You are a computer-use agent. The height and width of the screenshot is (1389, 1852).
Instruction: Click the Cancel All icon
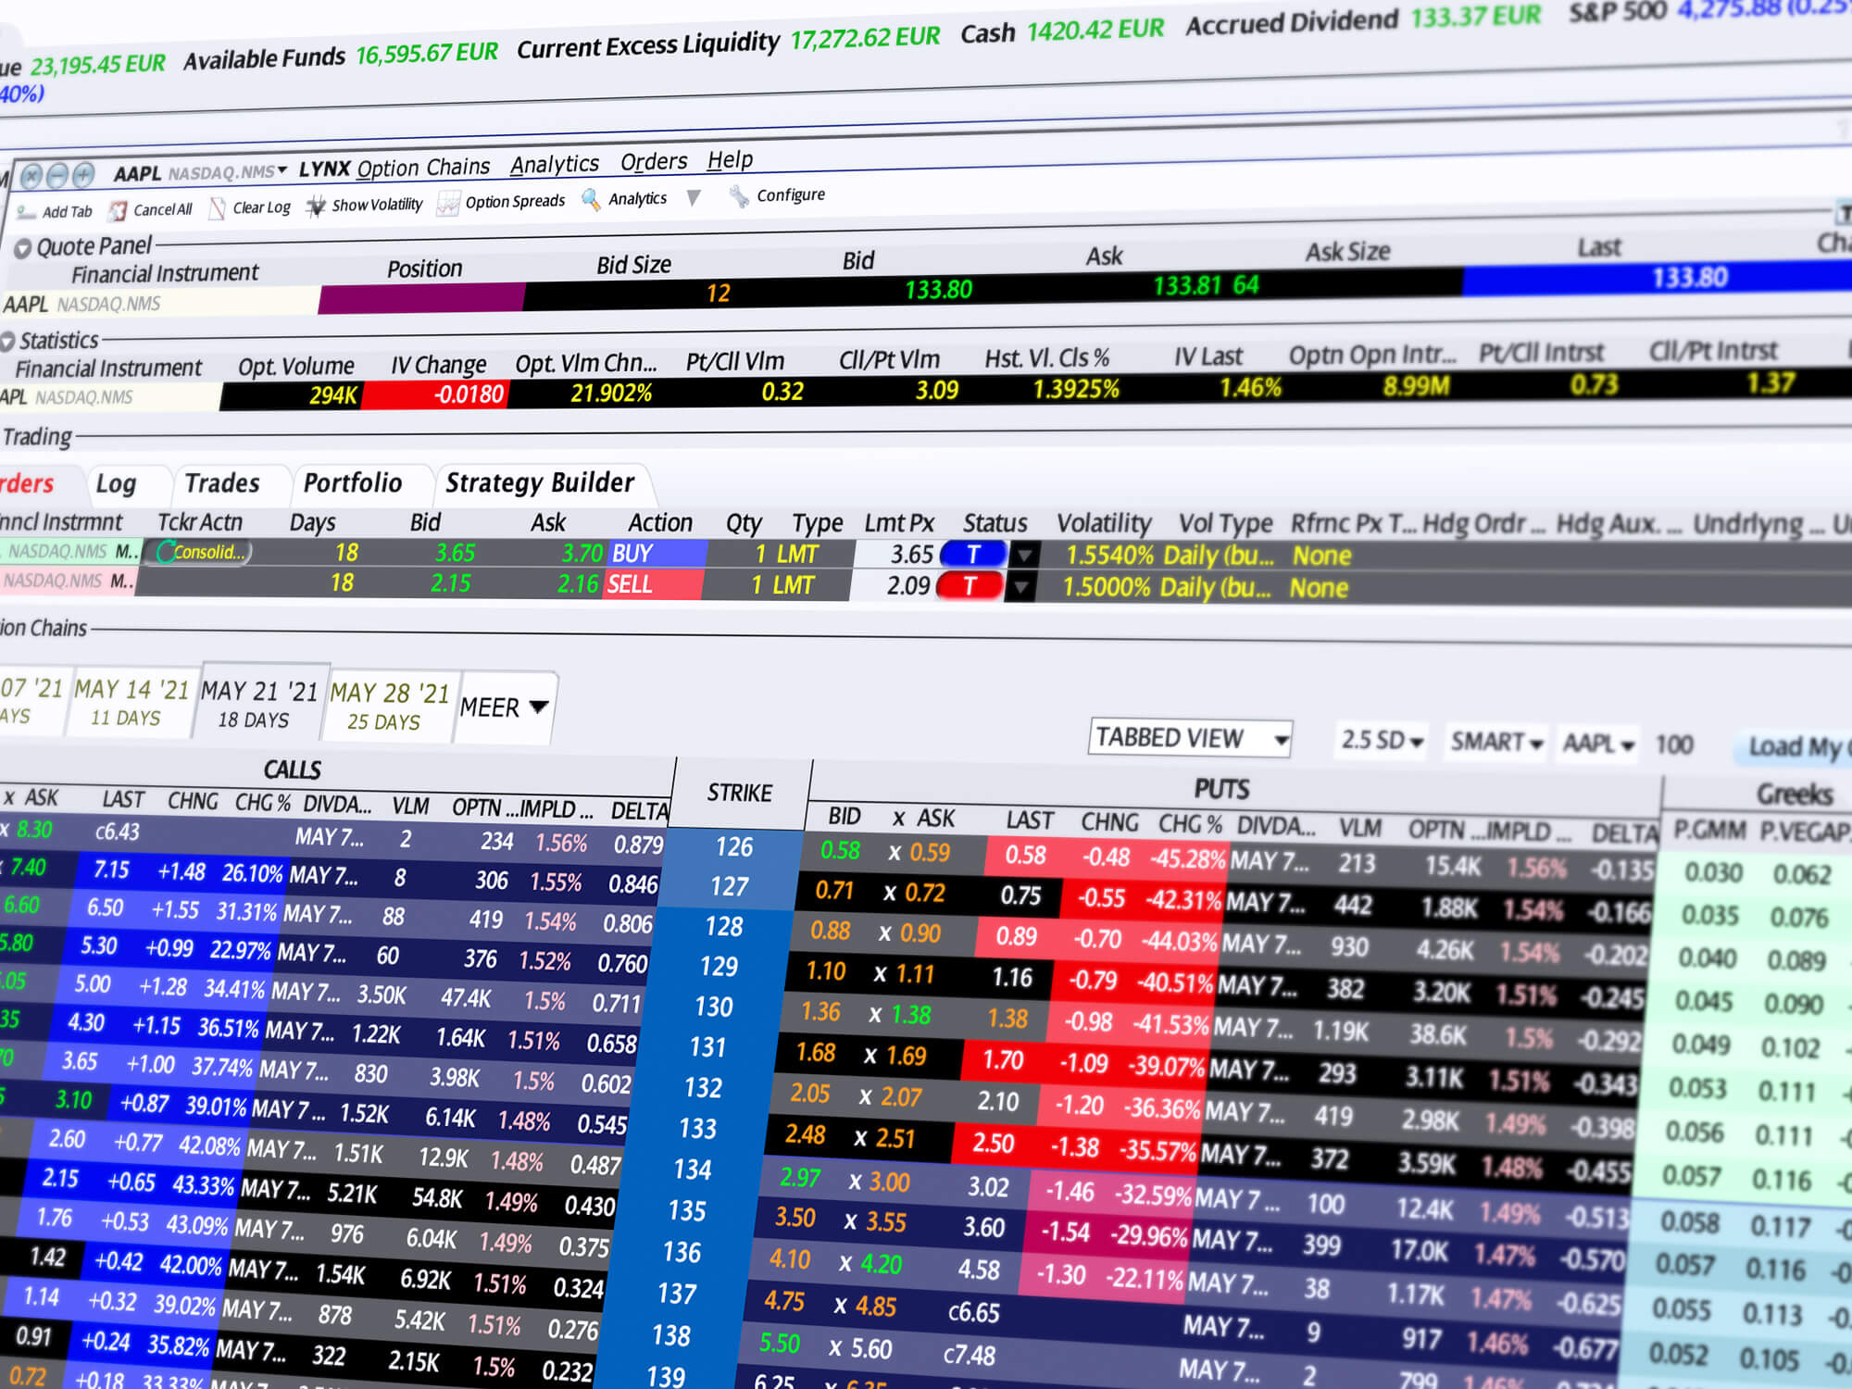point(118,211)
